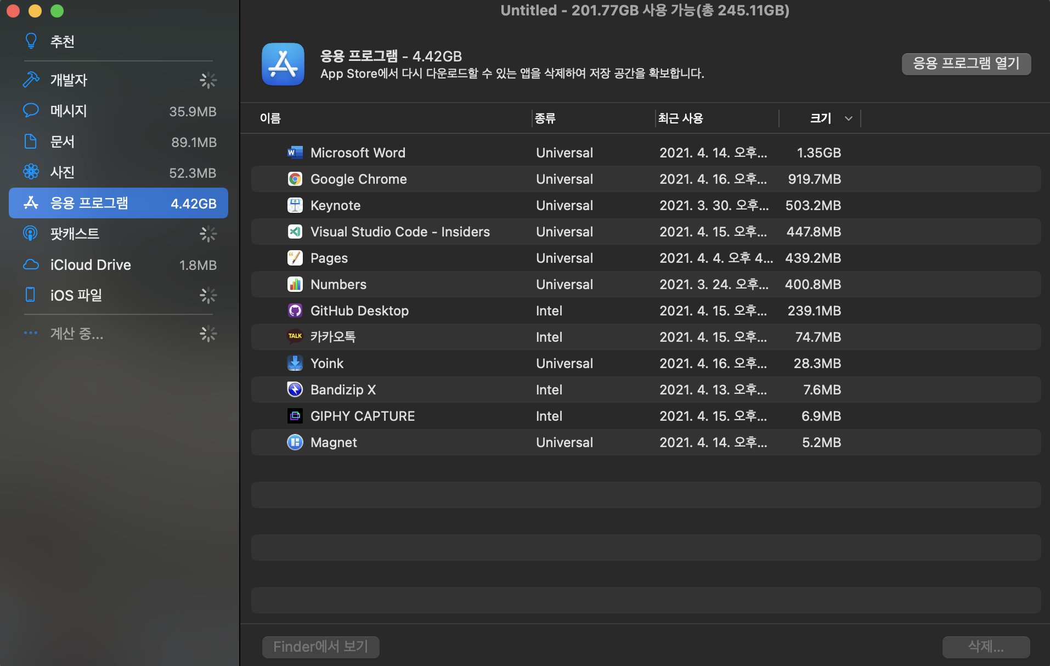Select the Microsoft Word row name
The height and width of the screenshot is (666, 1050).
click(x=358, y=153)
